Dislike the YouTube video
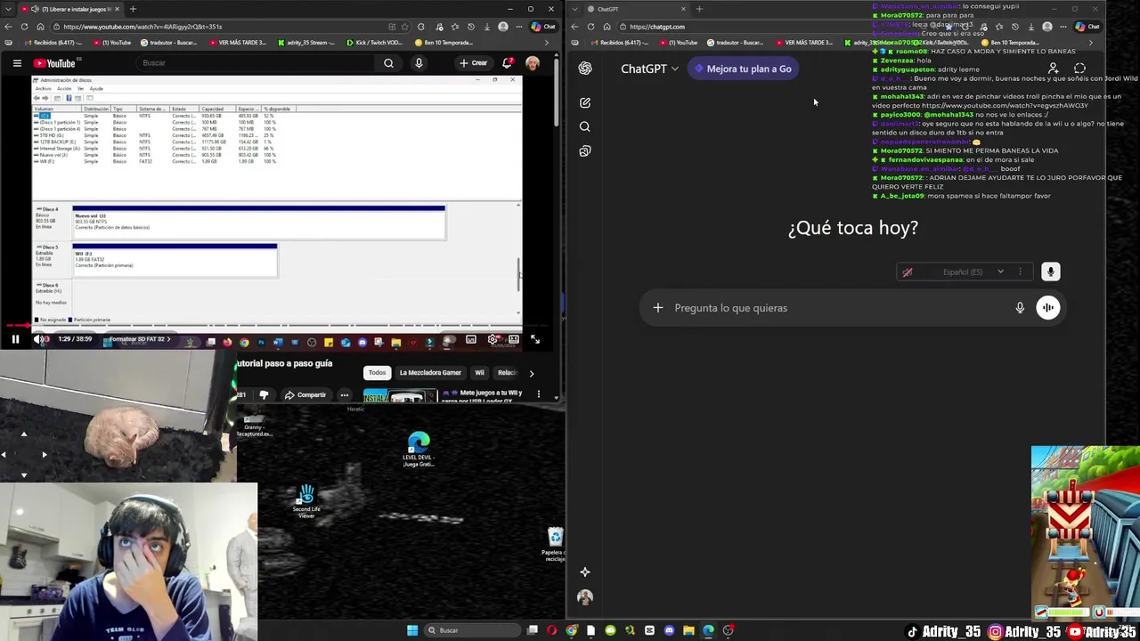The width and height of the screenshot is (1140, 641). [x=264, y=395]
